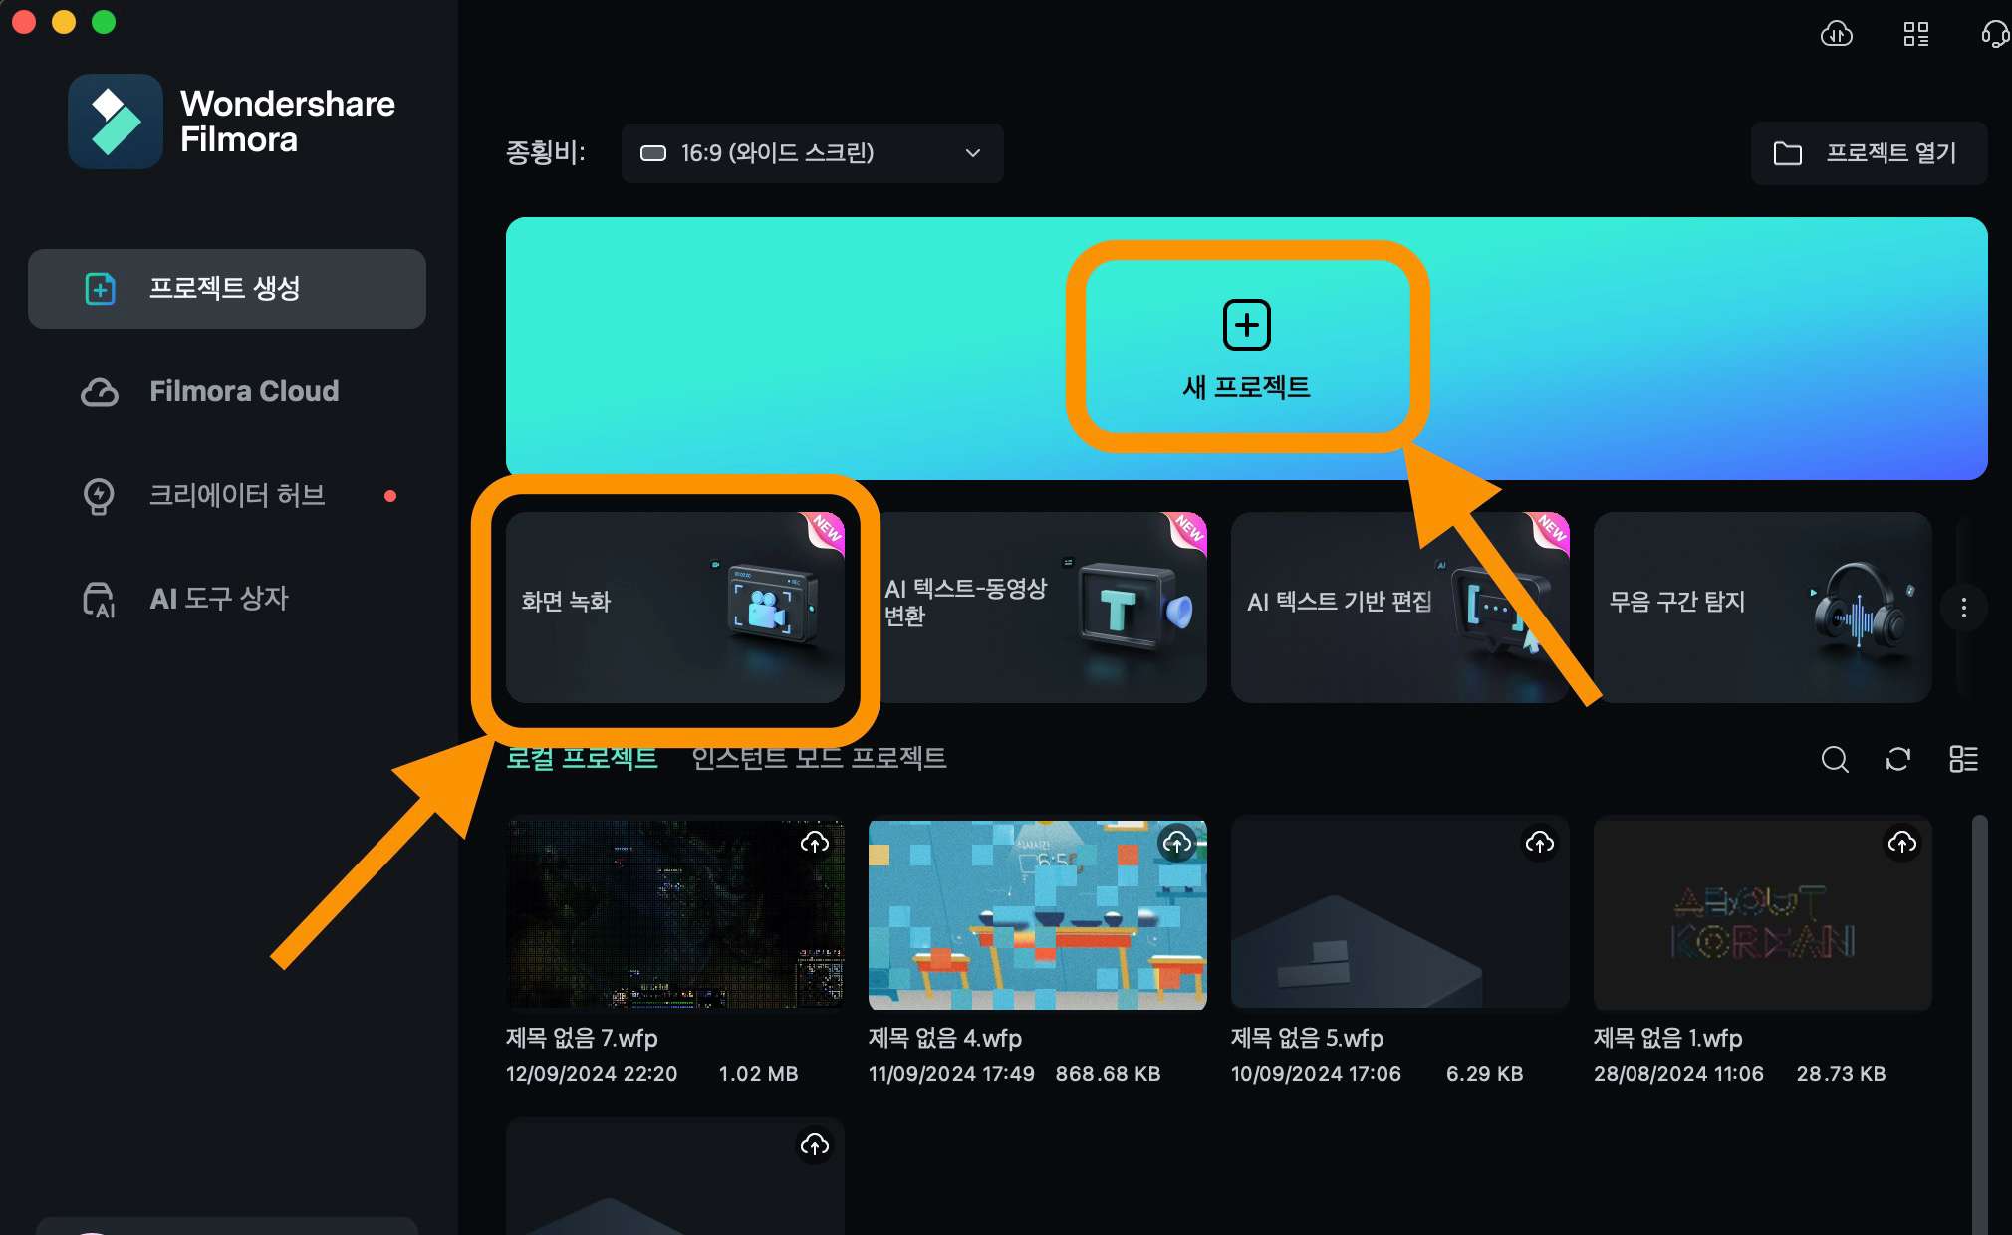Open the AI 텍스트 기반 편집 card
This screenshot has width=2012, height=1235.
tap(1400, 608)
